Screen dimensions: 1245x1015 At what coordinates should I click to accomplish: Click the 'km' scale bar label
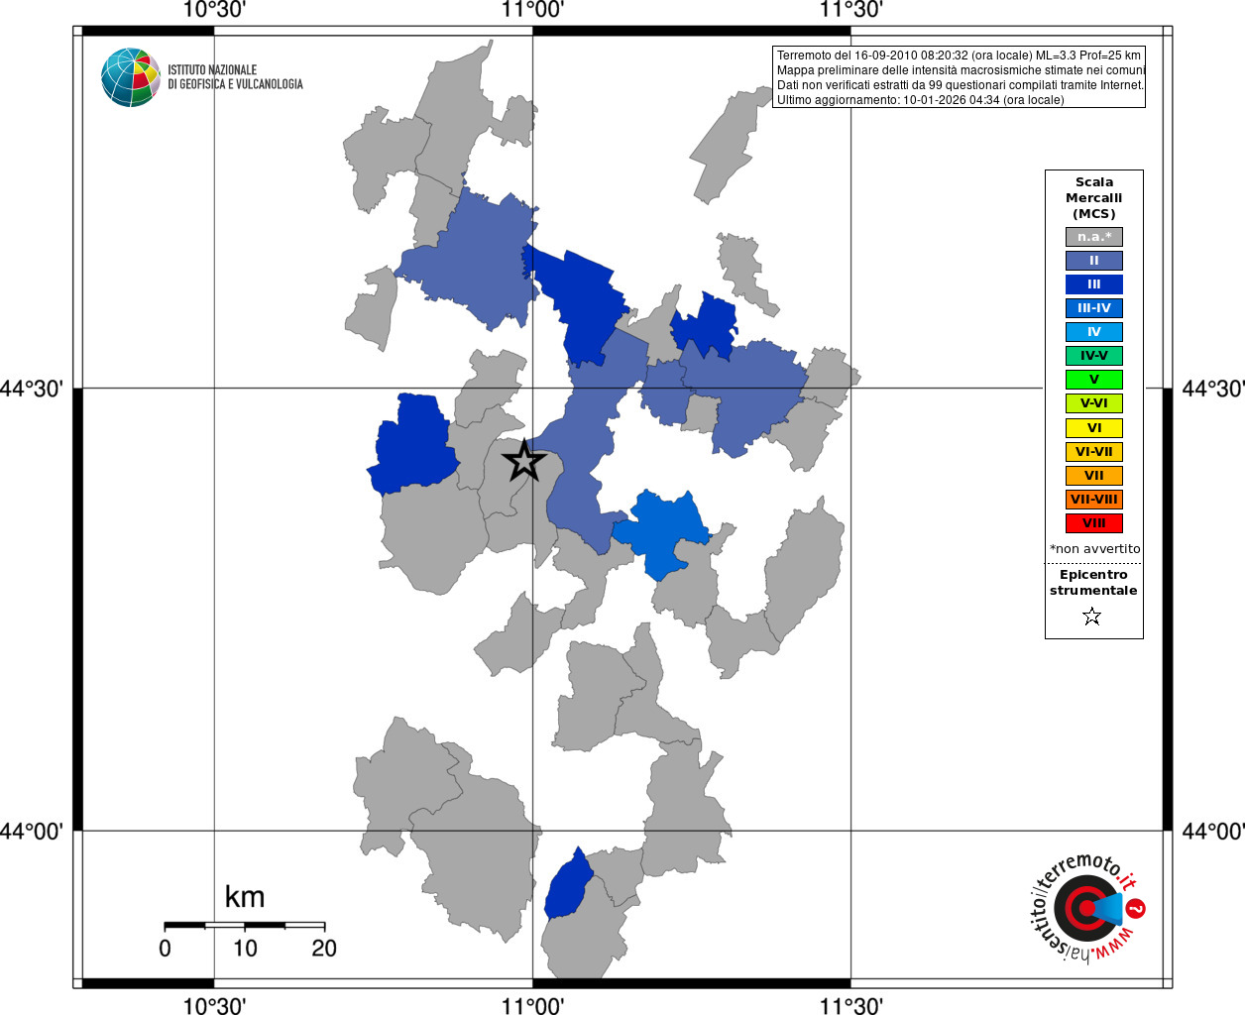245,897
